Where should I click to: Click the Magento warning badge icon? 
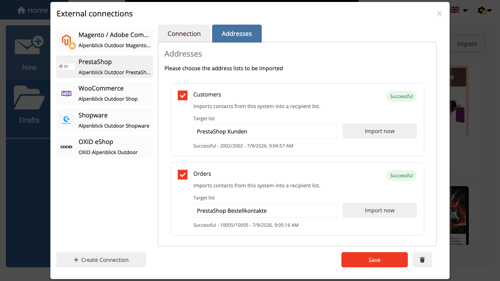pyautogui.click(x=72, y=46)
